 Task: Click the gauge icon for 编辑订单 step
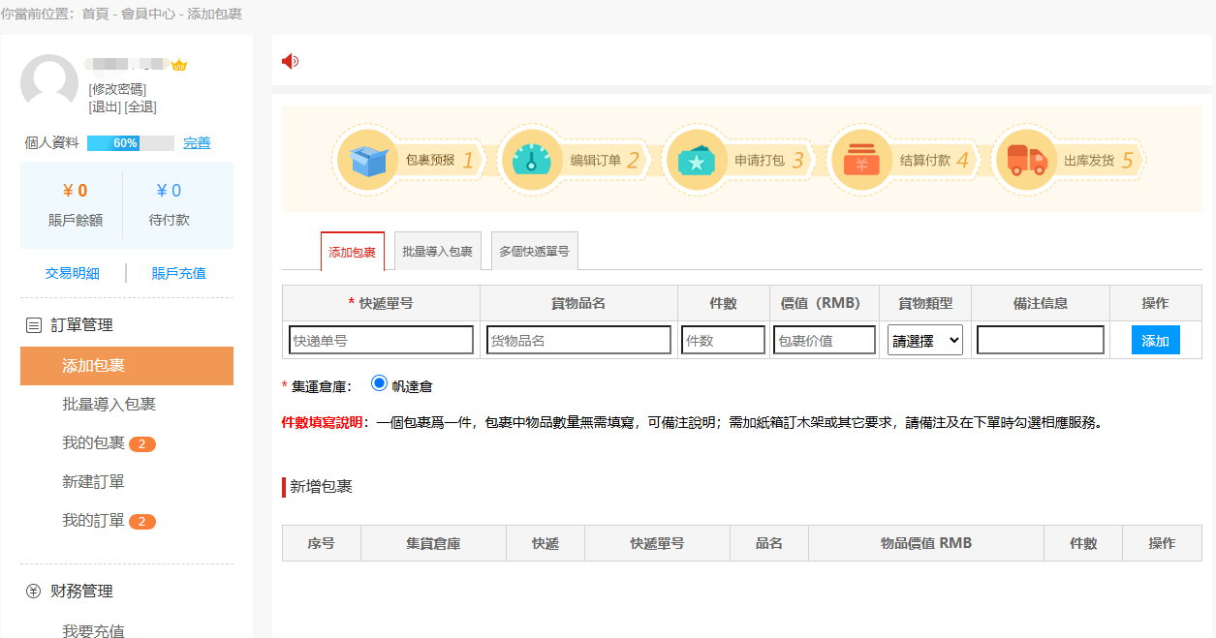tap(531, 160)
